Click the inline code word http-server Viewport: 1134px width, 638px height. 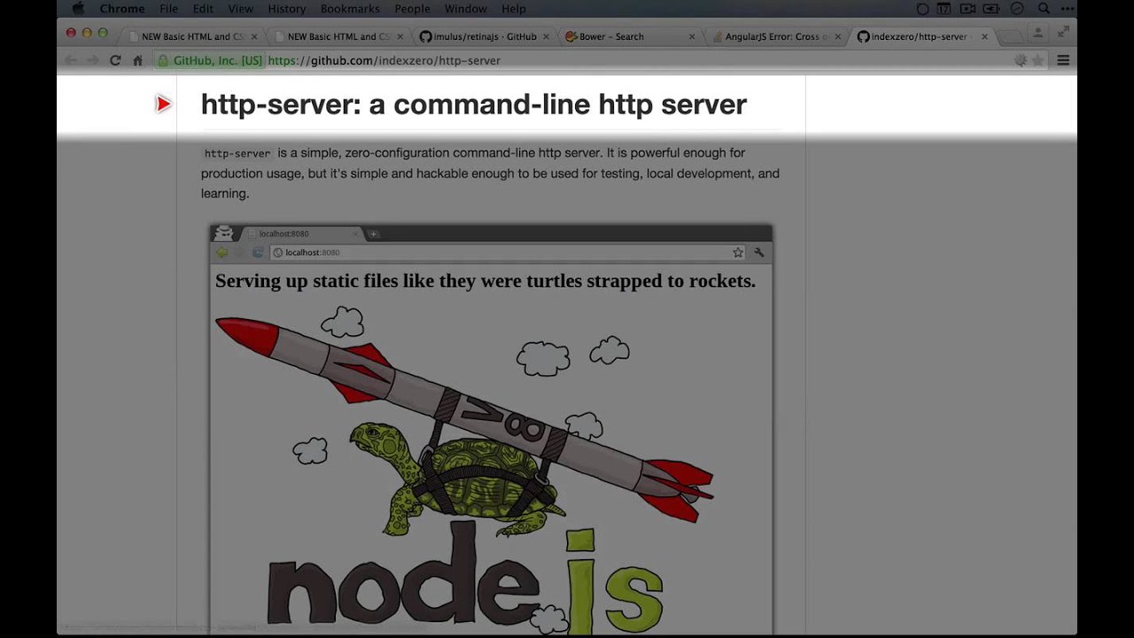pos(237,153)
